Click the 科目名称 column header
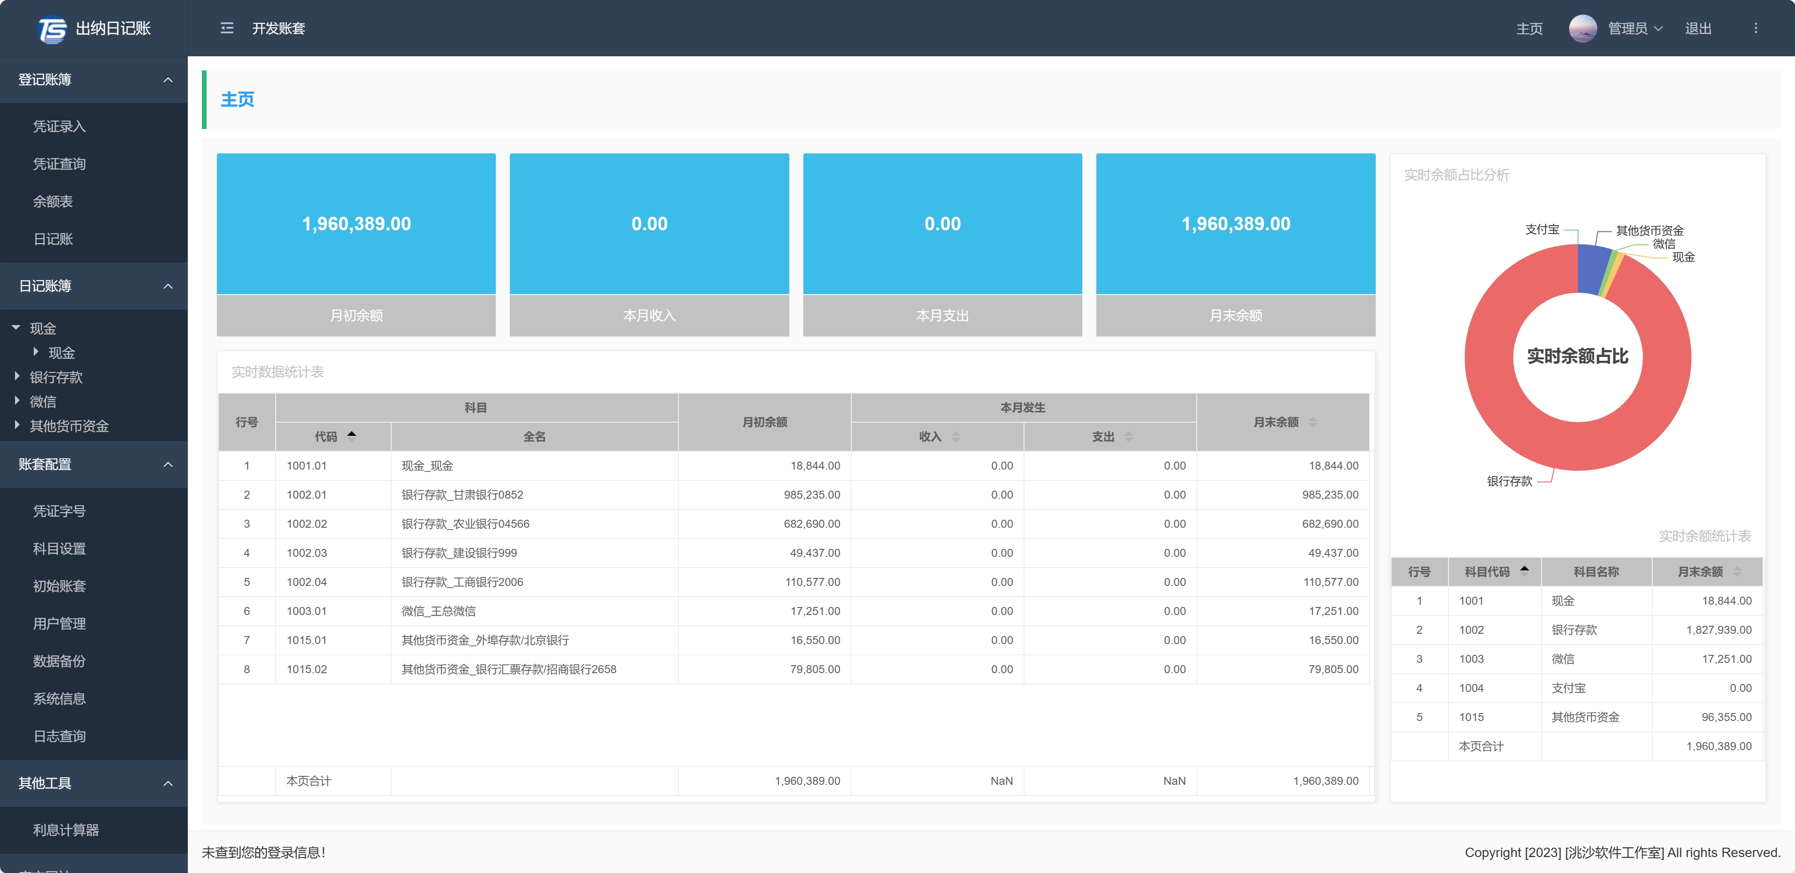The width and height of the screenshot is (1795, 873). coord(1596,571)
